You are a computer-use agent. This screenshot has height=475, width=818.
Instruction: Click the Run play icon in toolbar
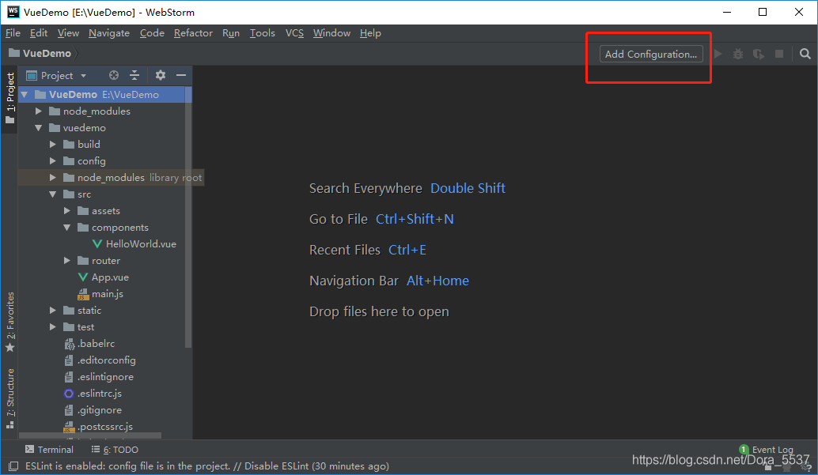point(718,54)
